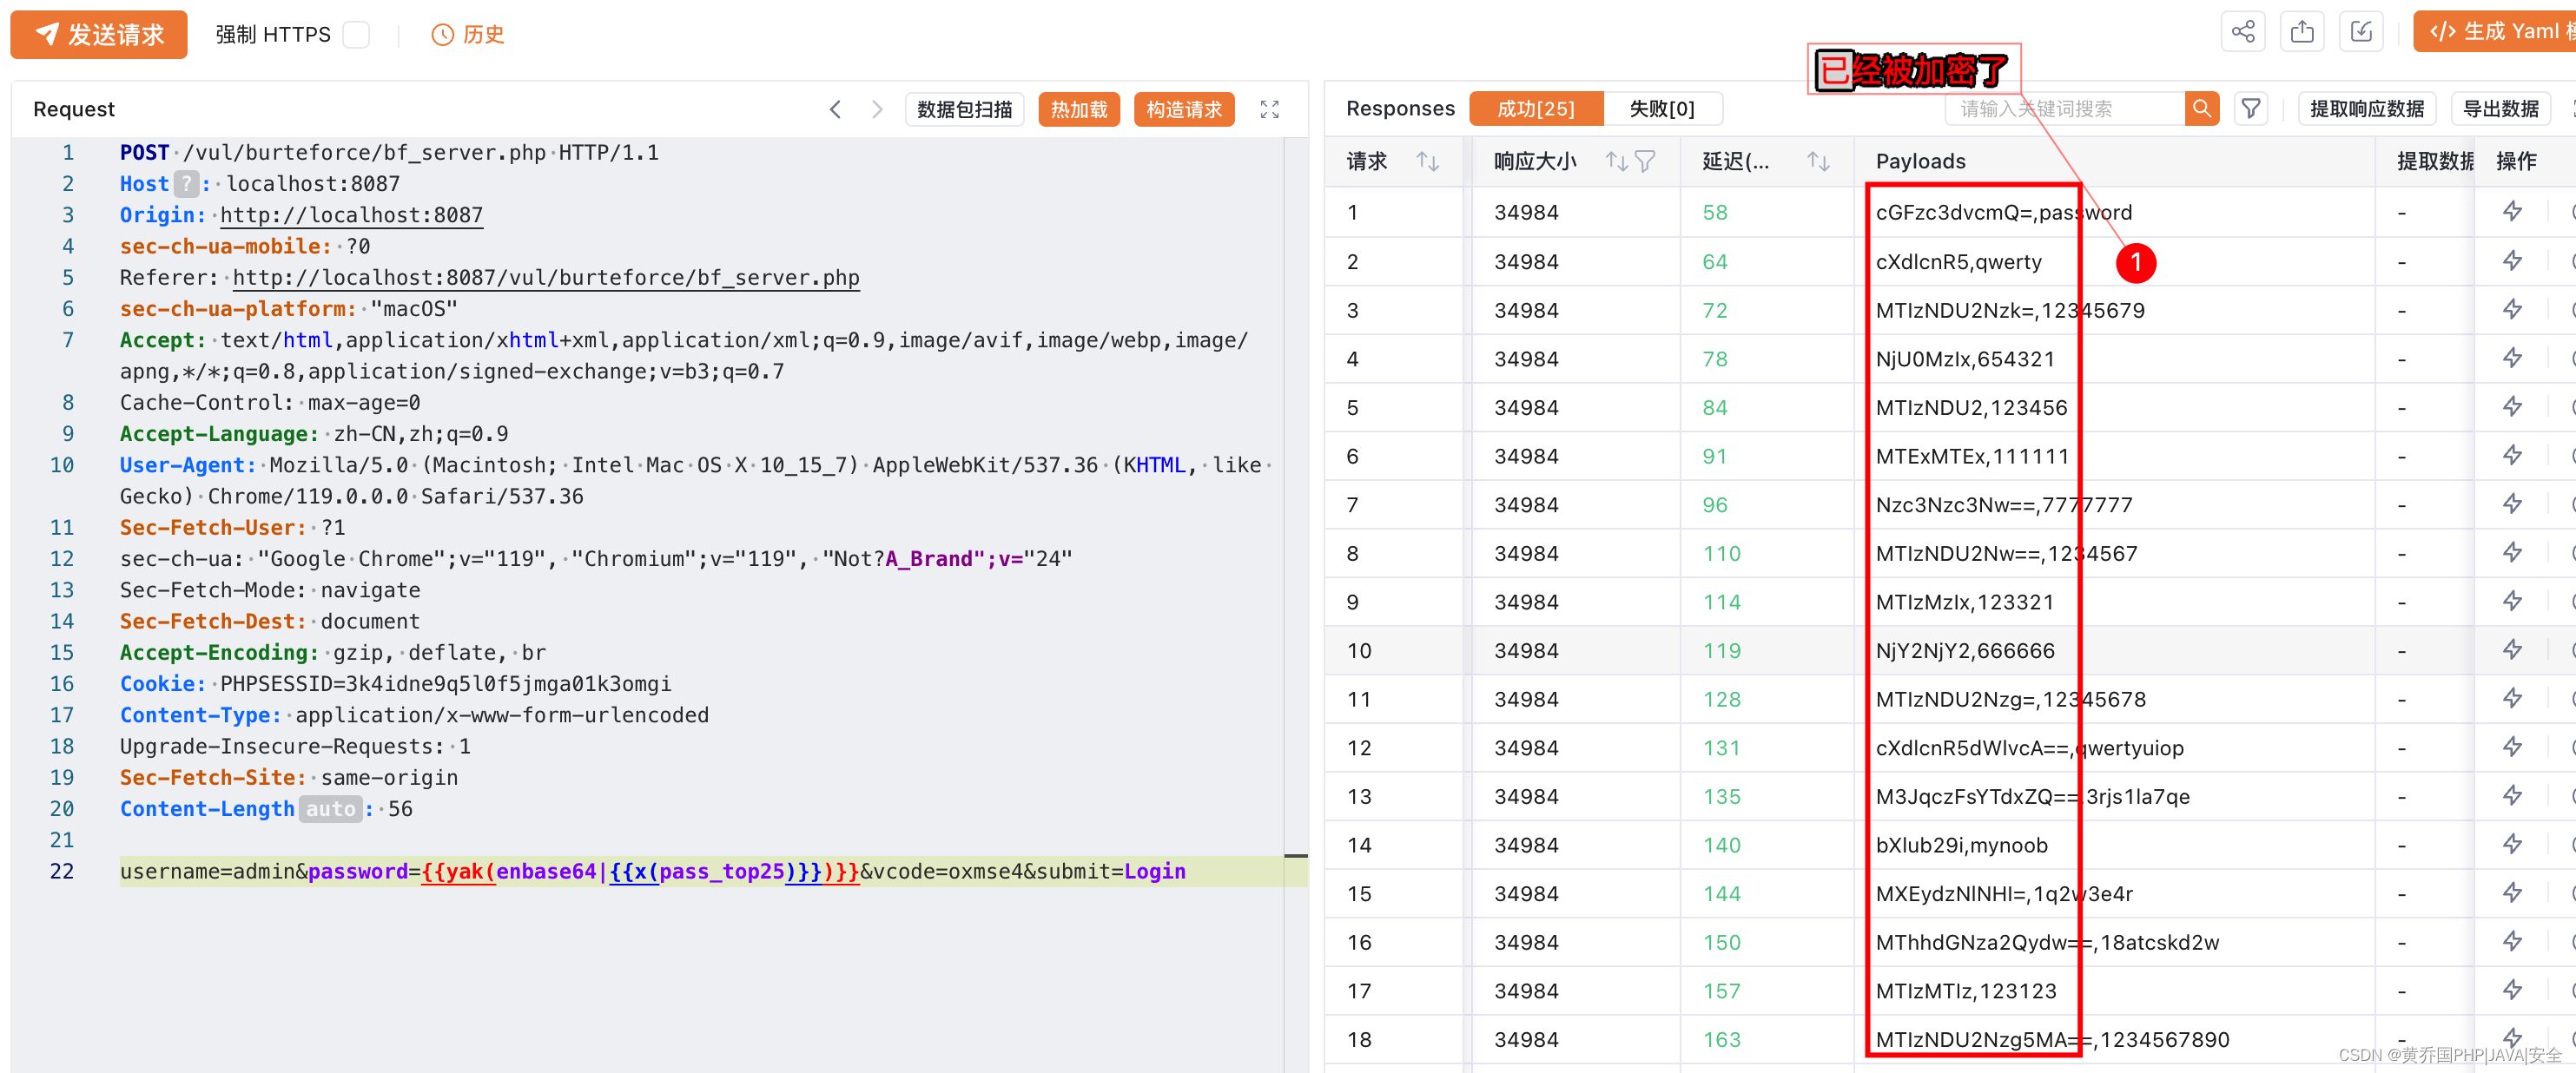Click the lightning action icon in row 1
This screenshot has width=2576, height=1073.
click(2512, 211)
